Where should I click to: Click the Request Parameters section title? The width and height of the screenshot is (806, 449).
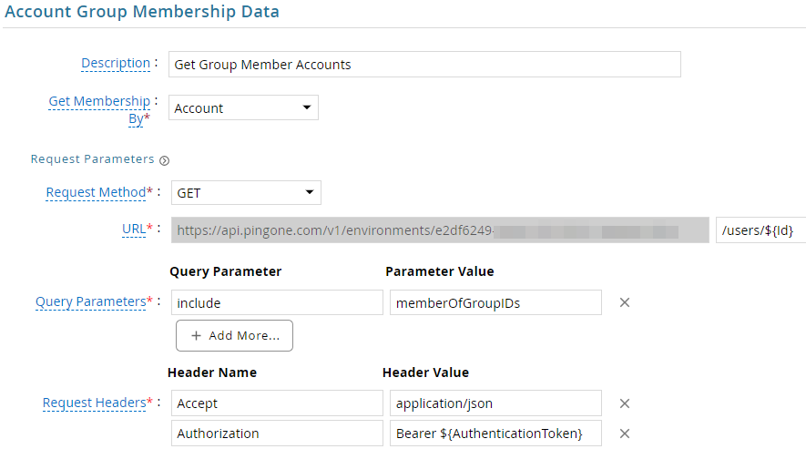pyautogui.click(x=93, y=158)
